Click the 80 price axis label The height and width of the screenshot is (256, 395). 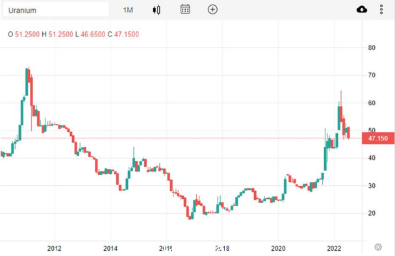click(x=372, y=47)
